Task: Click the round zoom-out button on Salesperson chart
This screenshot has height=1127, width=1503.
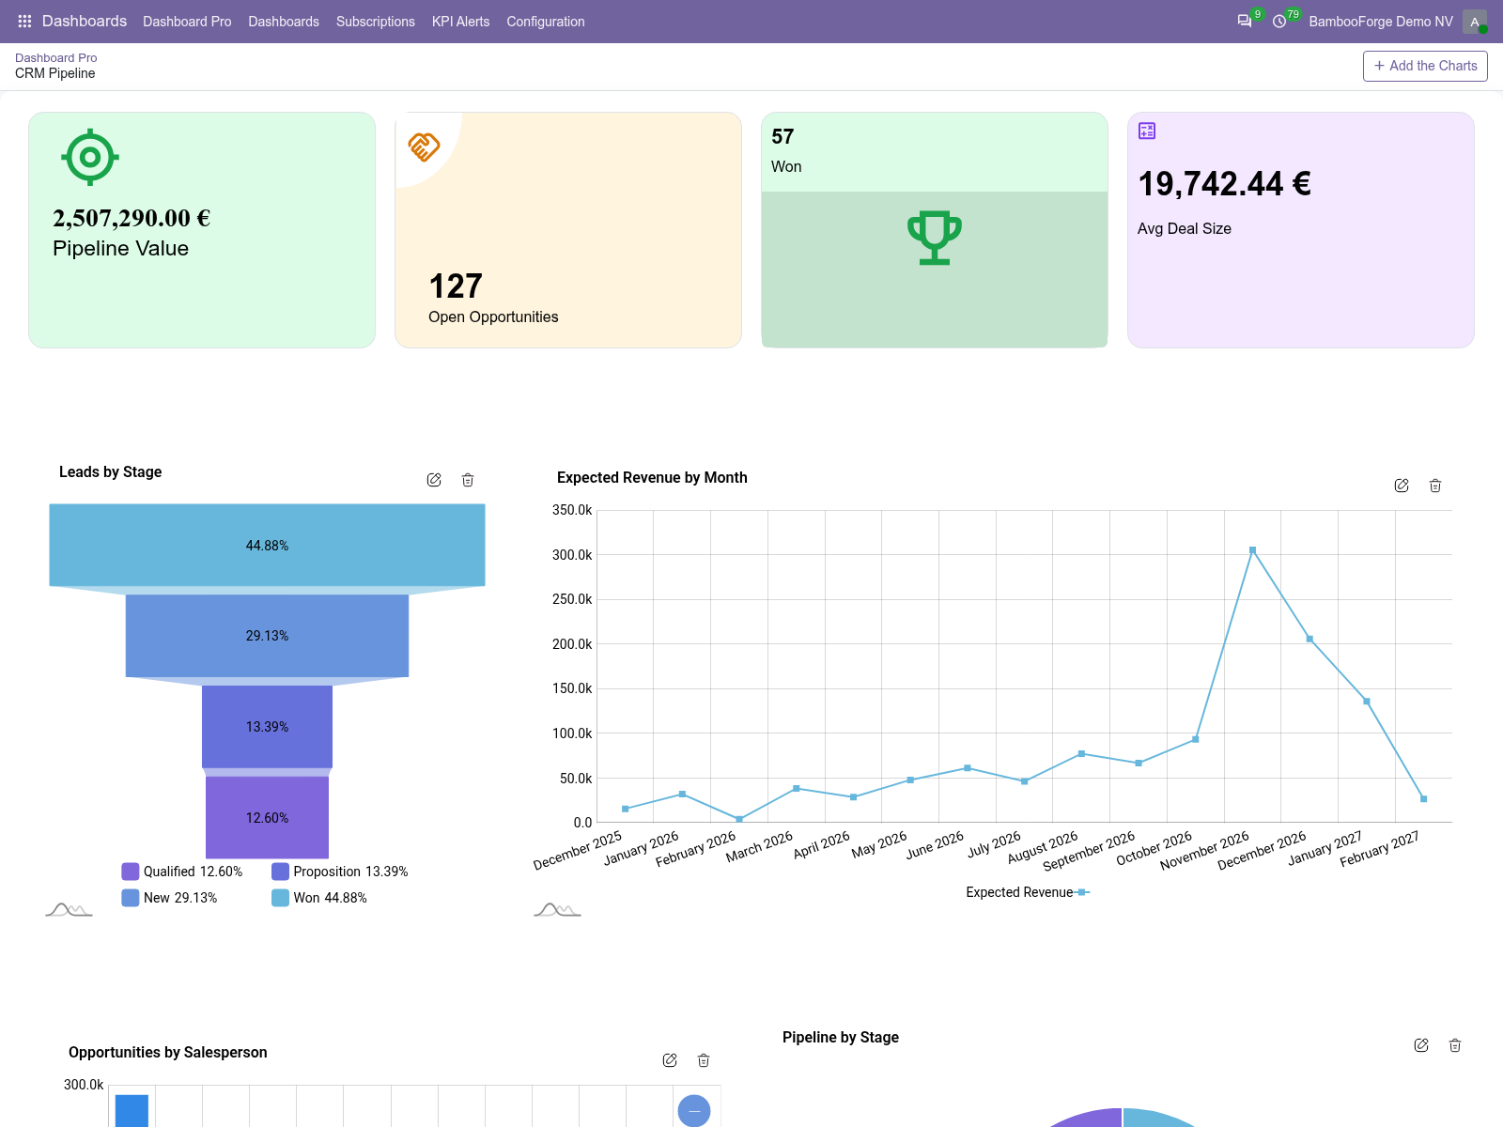Action: coord(694,1111)
